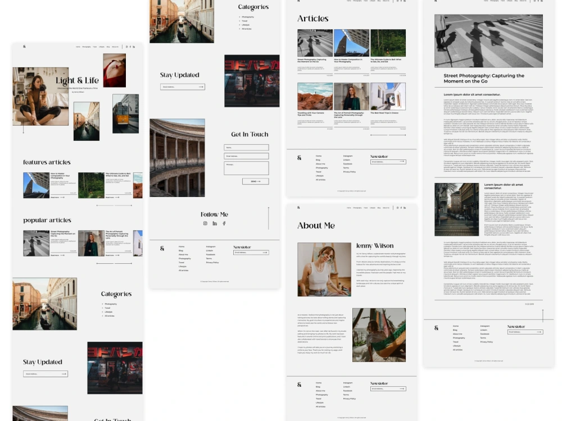Click the Name field in Get In Touch
The image size is (562, 421).
point(246,148)
